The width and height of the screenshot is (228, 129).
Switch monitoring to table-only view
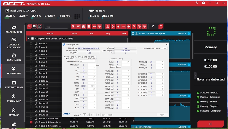[x=34, y=26]
